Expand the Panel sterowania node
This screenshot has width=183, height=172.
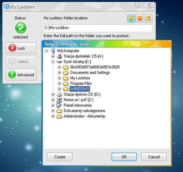point(53,106)
